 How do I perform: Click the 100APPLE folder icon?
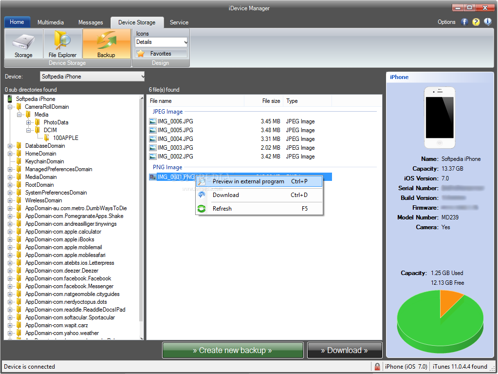[47, 138]
